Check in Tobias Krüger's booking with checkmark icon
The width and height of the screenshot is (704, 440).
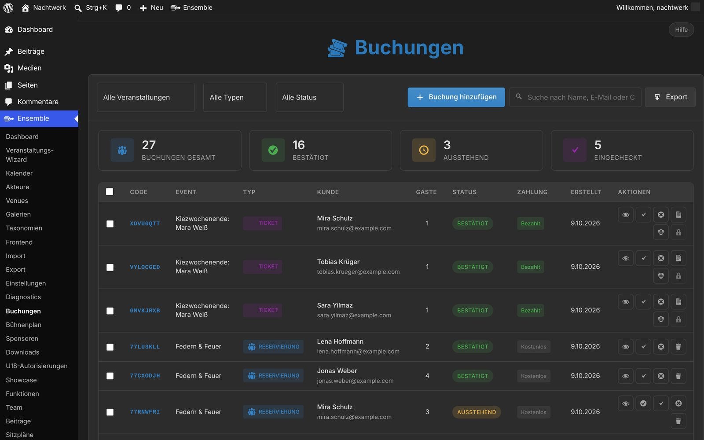pyautogui.click(x=643, y=258)
